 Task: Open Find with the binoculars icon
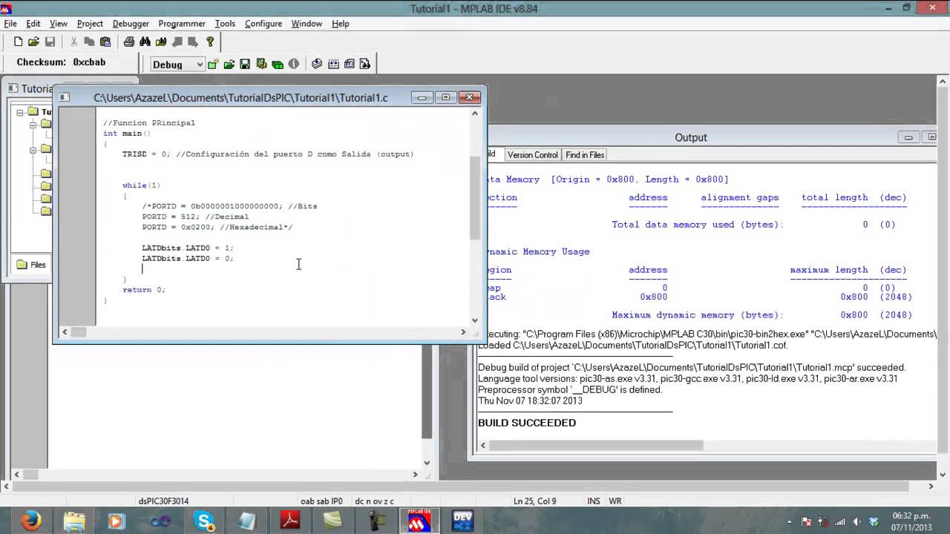(145, 42)
